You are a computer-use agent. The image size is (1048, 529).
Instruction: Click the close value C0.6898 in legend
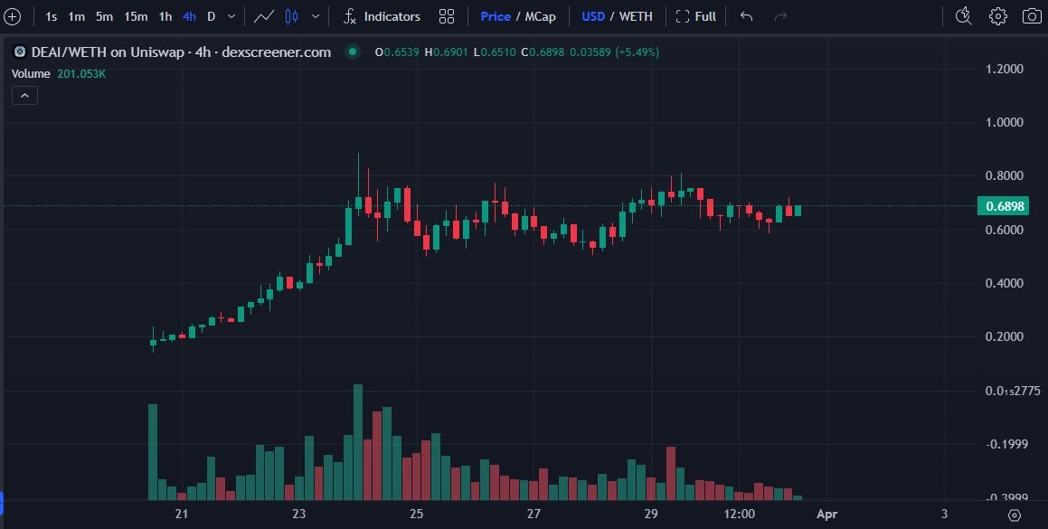tap(543, 52)
